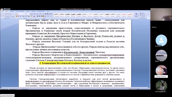Open the font name combo box
Image resolution: width=172 pixels, height=97 pixels.
point(21,14)
